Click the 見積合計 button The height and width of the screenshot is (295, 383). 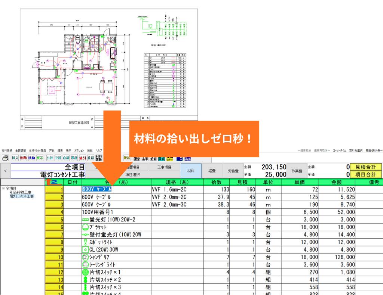pyautogui.click(x=365, y=167)
